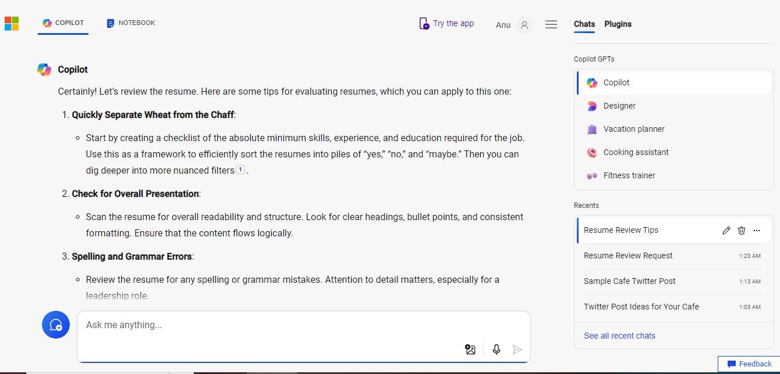This screenshot has height=374, width=780.
Task: Click the new topic chat icon
Action: [56, 325]
